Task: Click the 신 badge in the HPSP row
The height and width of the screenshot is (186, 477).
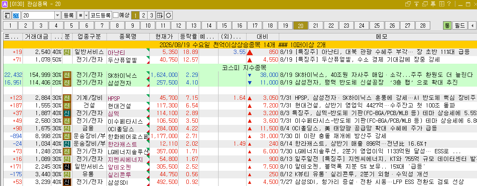Action: point(67,98)
